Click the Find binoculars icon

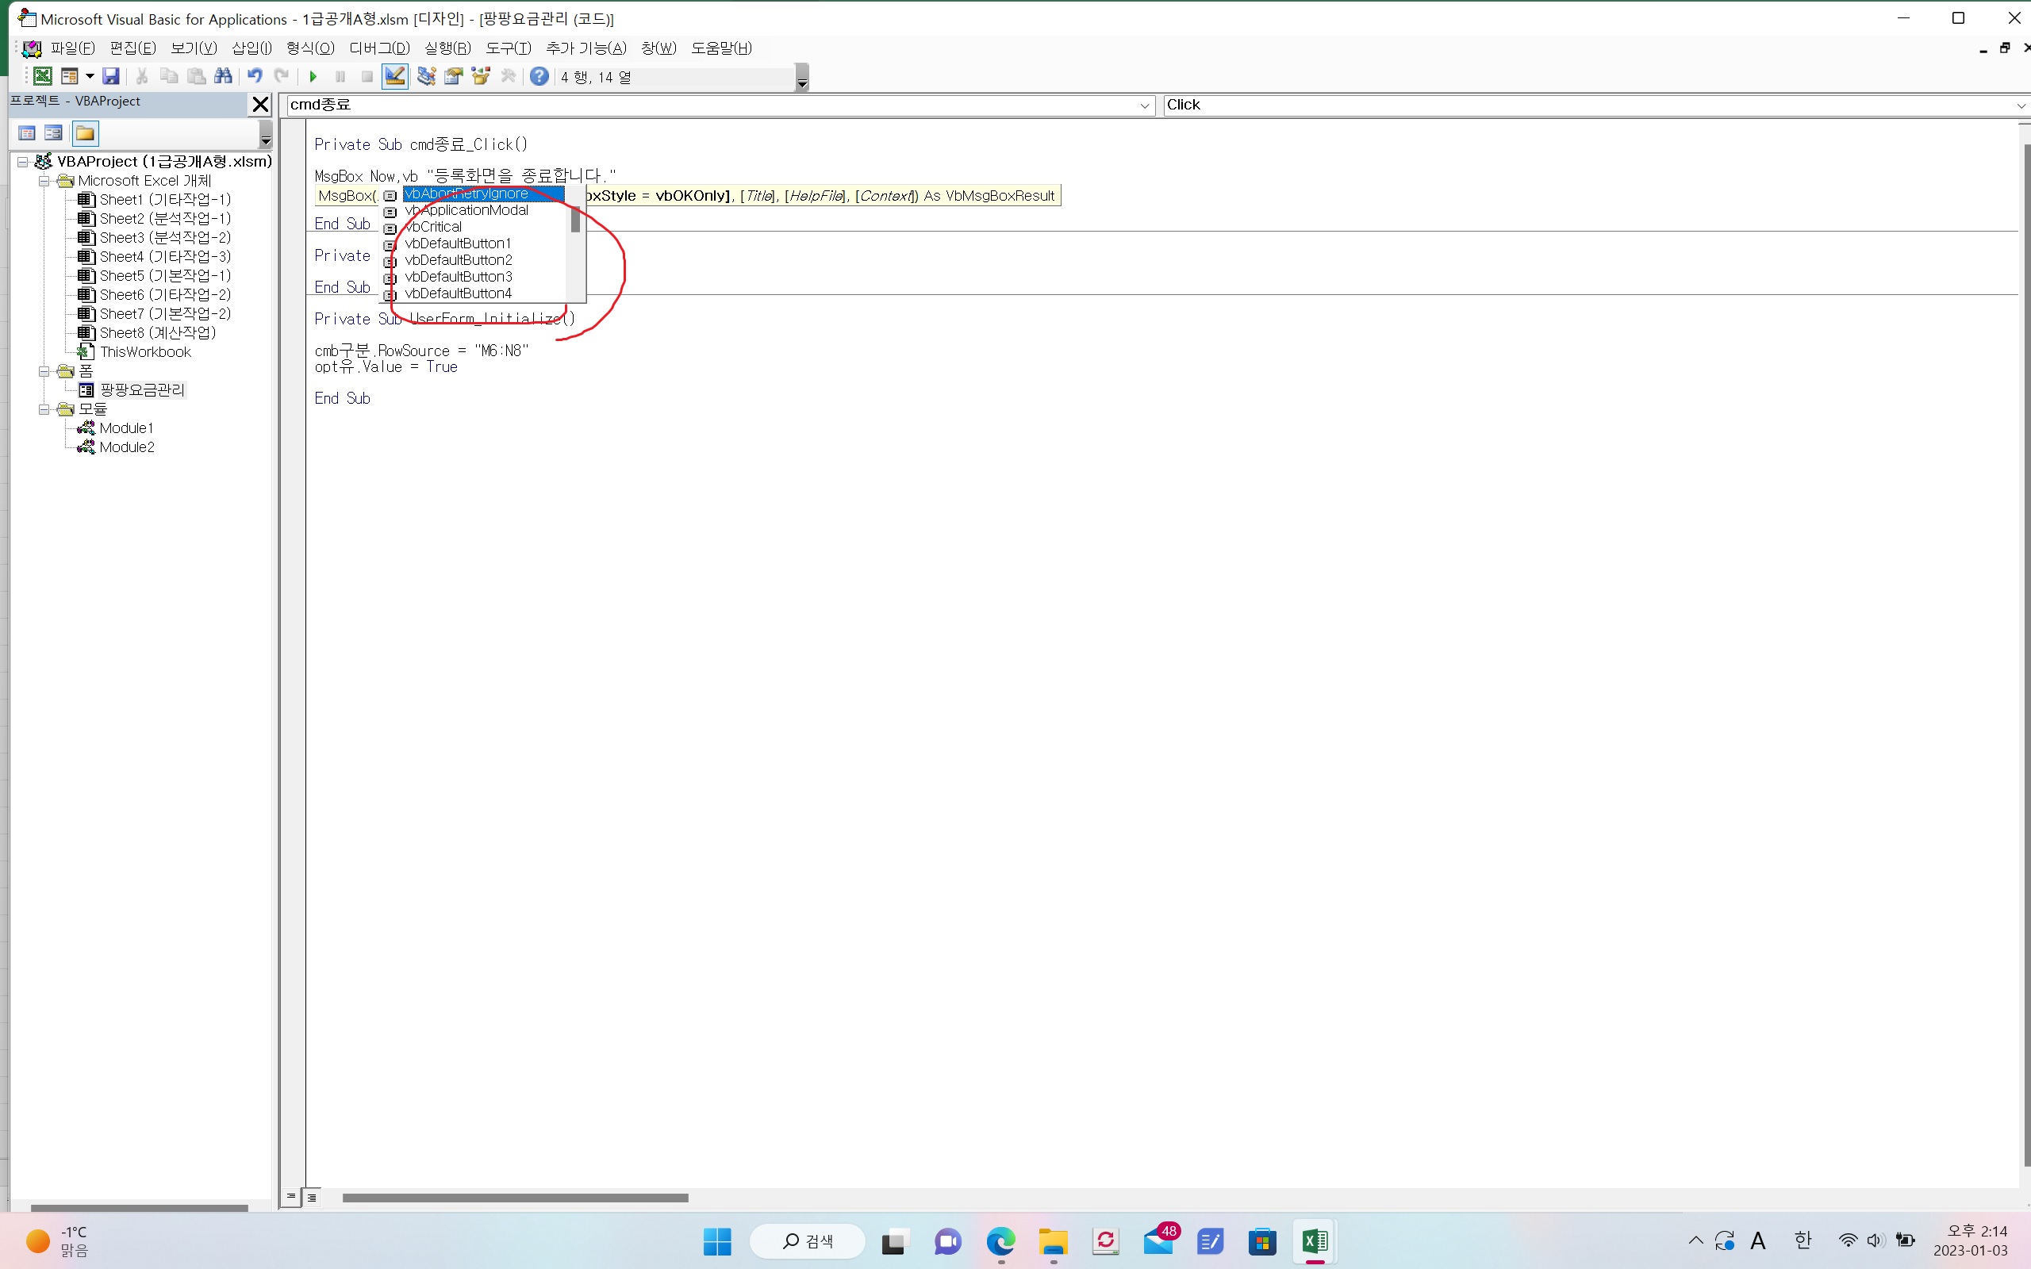(223, 76)
